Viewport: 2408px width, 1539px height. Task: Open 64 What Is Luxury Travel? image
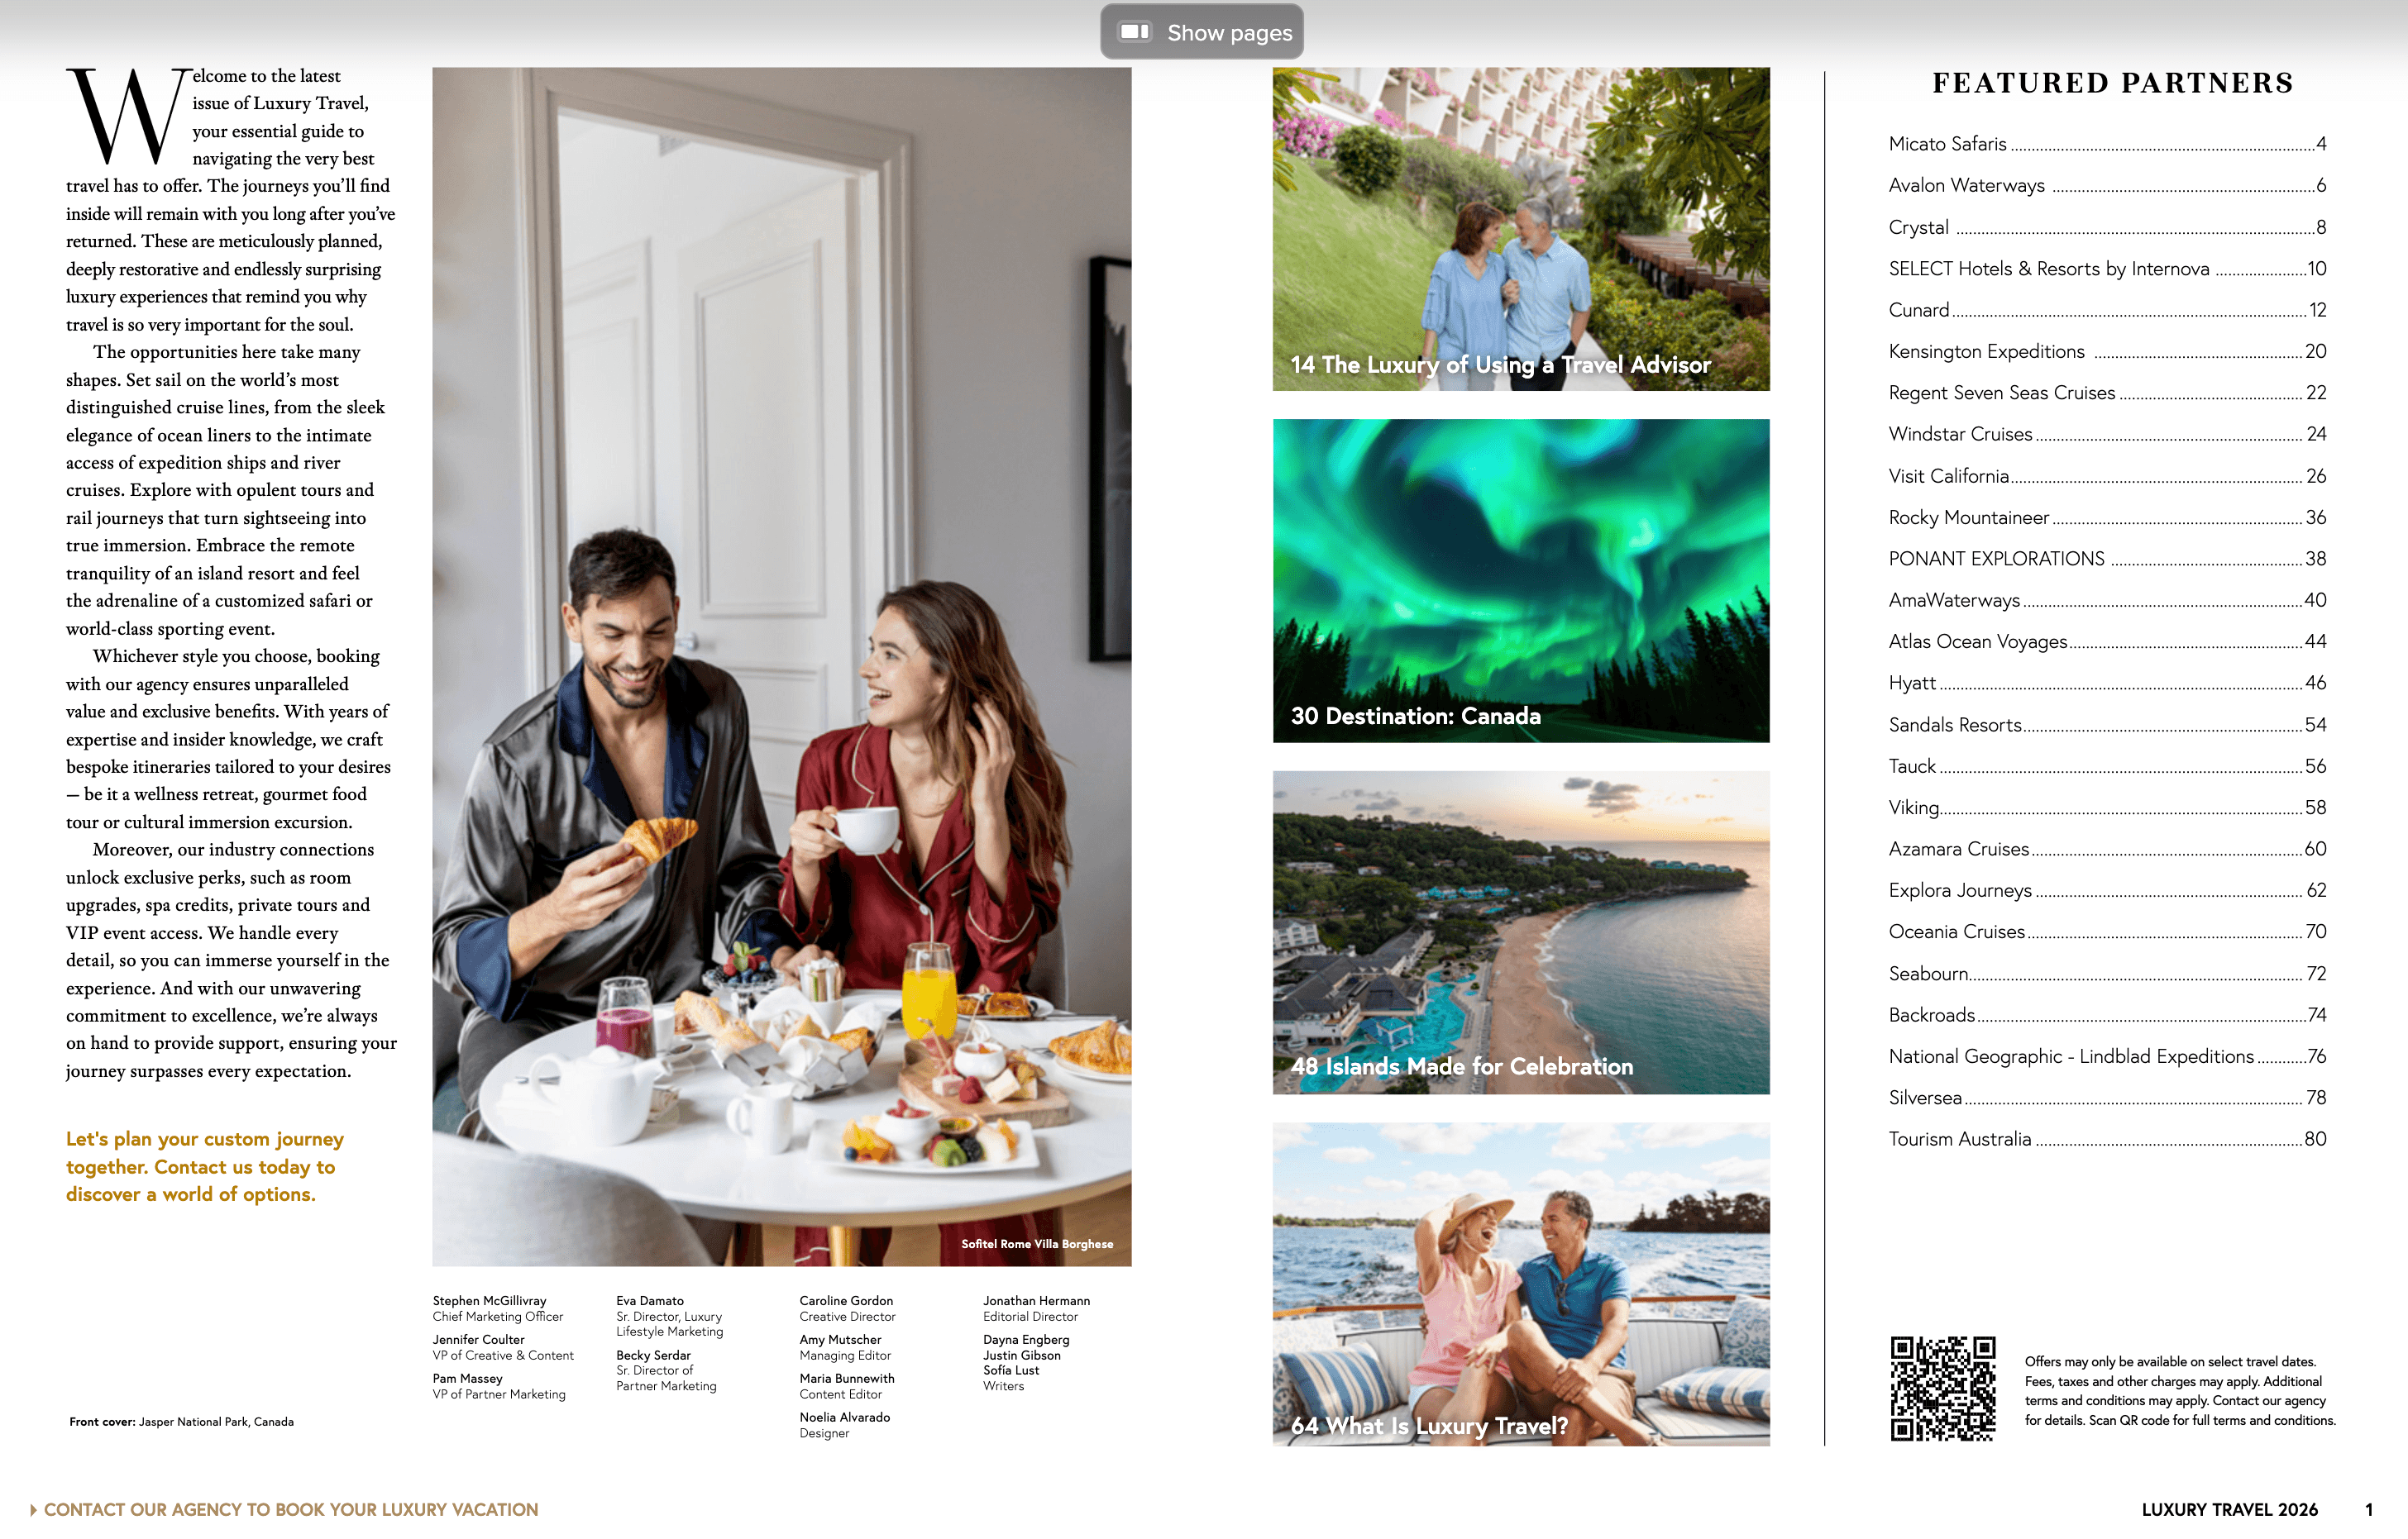[1521, 1284]
